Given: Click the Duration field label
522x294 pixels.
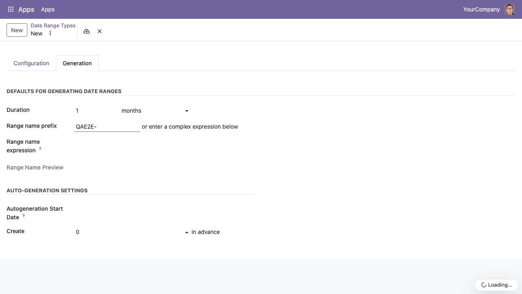Looking at the screenshot, I should click(18, 110).
